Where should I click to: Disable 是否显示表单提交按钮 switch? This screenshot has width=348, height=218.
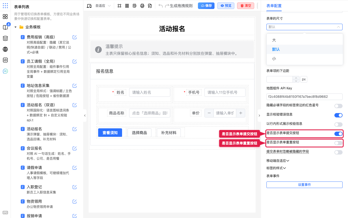[x=338, y=134]
